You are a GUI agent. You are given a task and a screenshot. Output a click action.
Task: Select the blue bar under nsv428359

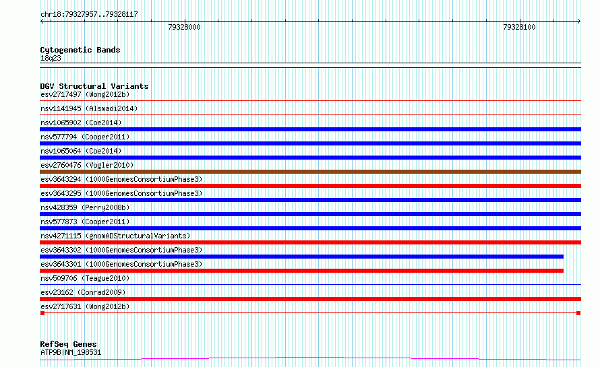pos(310,214)
